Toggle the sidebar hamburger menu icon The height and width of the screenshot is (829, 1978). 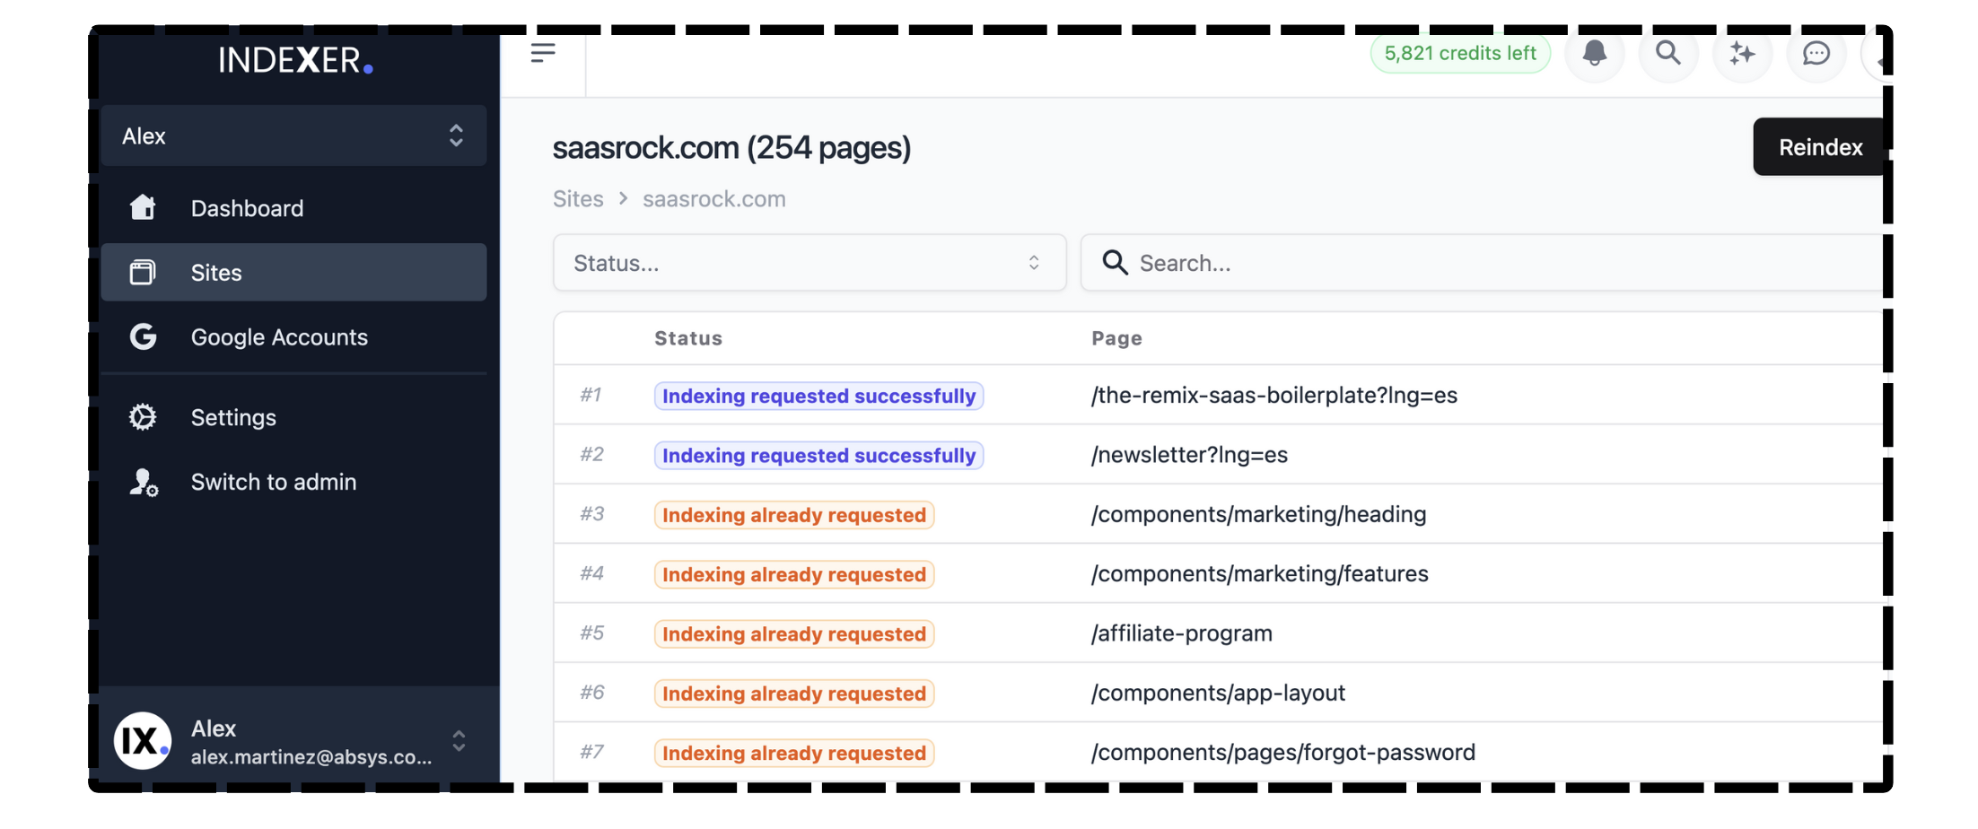click(x=543, y=53)
